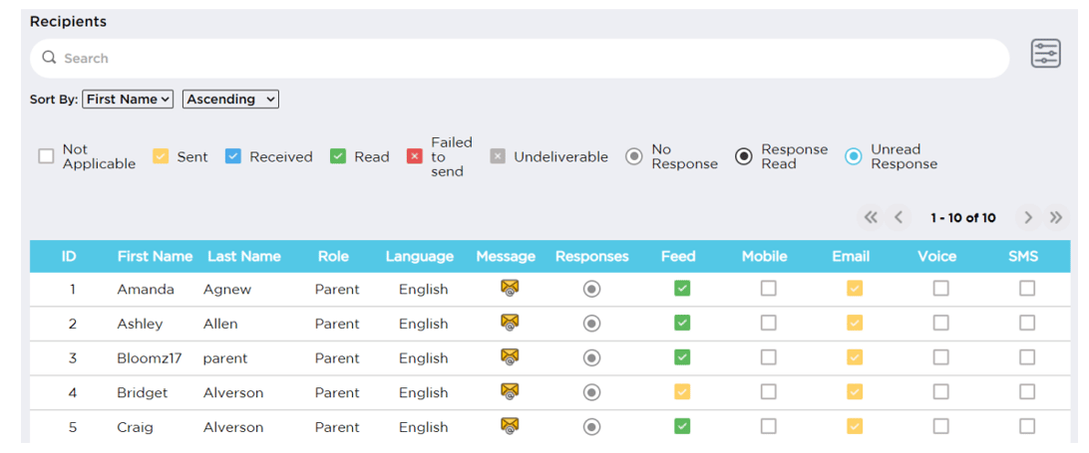Open the filter settings icon beside search
This screenshot has height=453, width=1089.
point(1045,54)
